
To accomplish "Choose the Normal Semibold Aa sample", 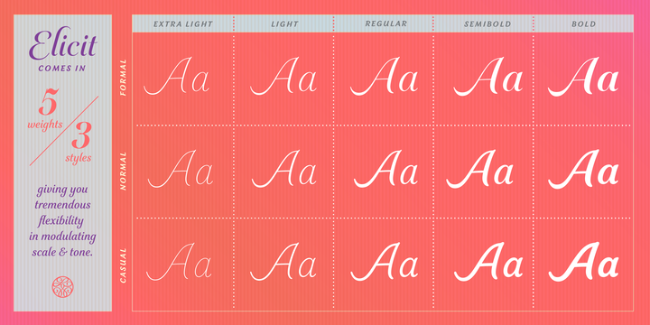I will (480, 169).
